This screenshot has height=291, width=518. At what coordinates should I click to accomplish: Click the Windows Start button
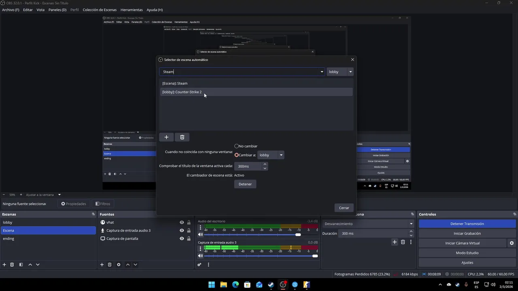[x=212, y=285]
